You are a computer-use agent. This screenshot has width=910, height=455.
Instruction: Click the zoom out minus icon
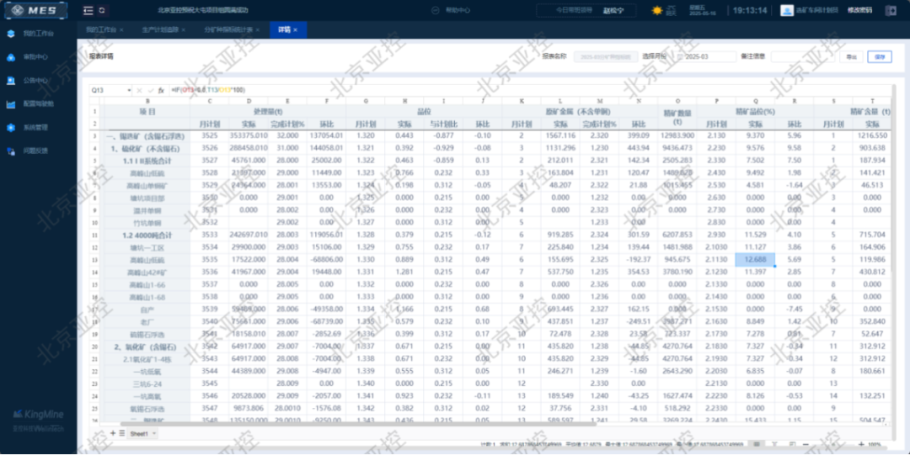pyautogui.click(x=806, y=445)
